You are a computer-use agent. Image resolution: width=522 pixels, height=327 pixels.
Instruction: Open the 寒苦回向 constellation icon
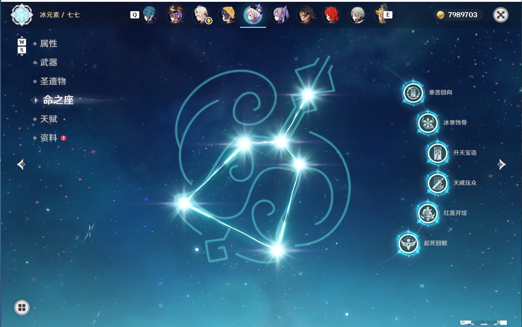[413, 92]
